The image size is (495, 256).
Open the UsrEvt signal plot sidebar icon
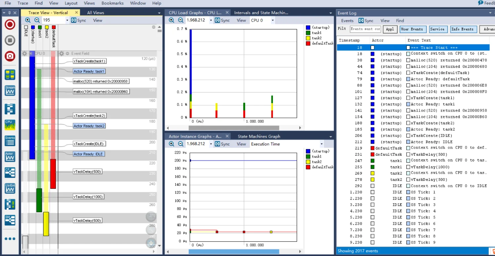coord(10,188)
